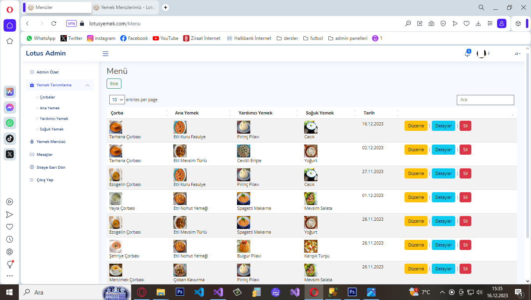Image resolution: width=531 pixels, height=300 pixels.
Task: Toggle the VPN badge in address bar
Action: tap(71, 23)
